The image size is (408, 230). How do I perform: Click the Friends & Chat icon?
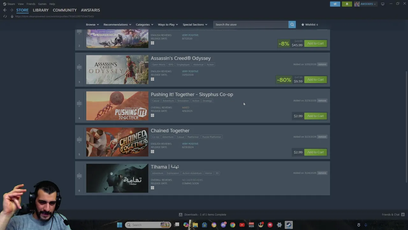pyautogui.click(x=403, y=214)
